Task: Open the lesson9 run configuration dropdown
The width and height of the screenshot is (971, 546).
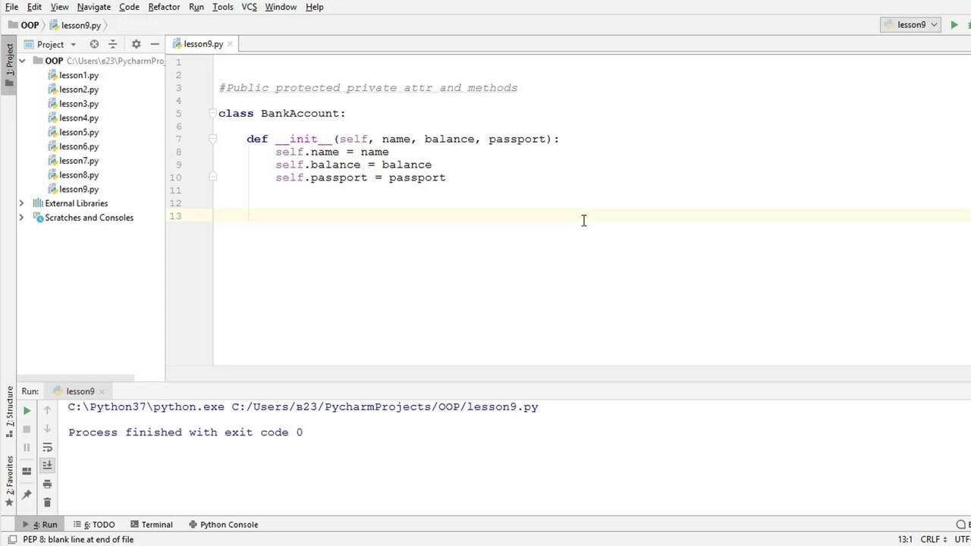Action: 911,25
